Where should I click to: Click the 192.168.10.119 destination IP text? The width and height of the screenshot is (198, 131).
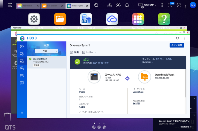coord(162,78)
